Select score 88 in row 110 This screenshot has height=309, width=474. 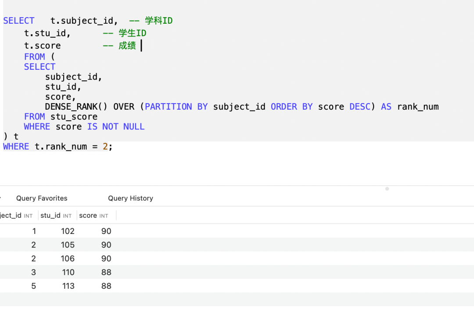pyautogui.click(x=106, y=272)
